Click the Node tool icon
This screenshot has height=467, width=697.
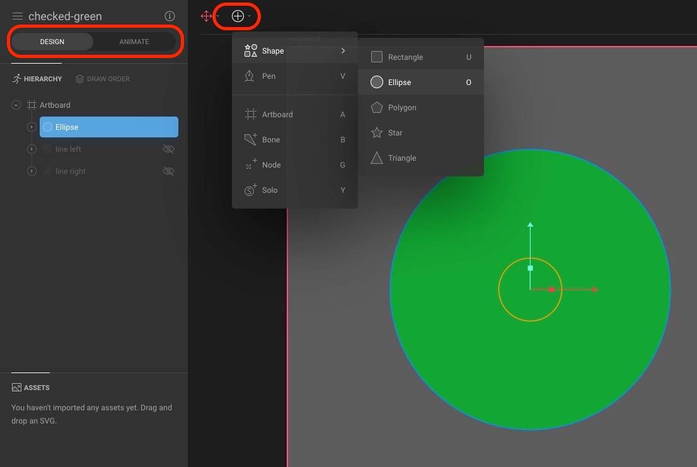coord(251,164)
